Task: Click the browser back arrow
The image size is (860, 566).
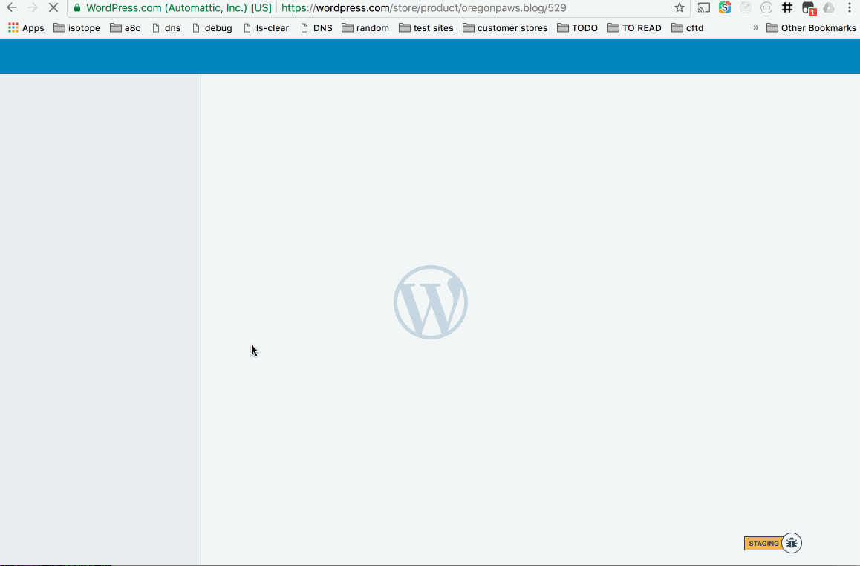Action: click(12, 7)
